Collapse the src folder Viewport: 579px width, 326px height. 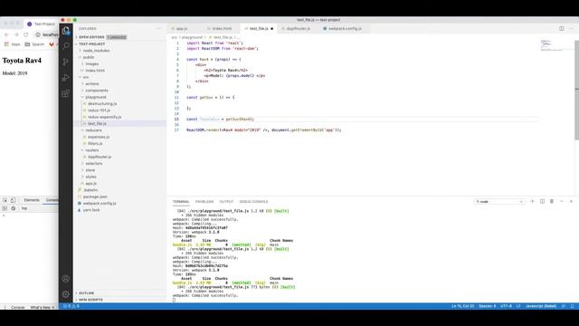click(86, 77)
